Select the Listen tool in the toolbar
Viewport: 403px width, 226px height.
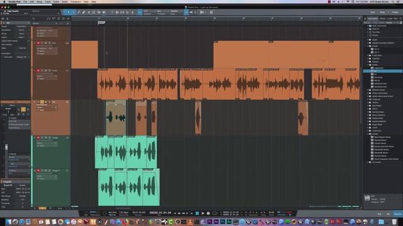[x=104, y=12]
